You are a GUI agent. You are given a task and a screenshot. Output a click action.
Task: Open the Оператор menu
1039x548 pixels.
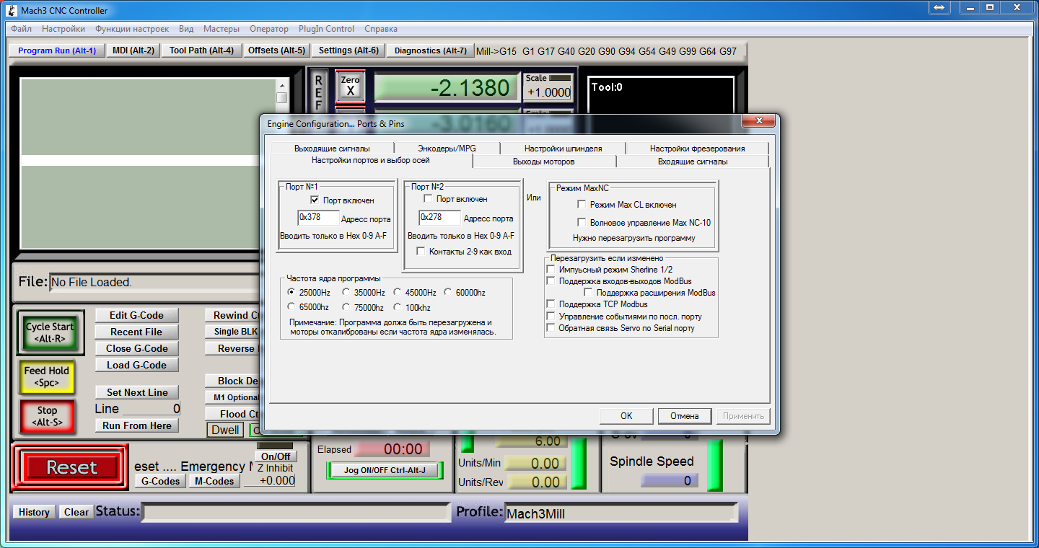coord(269,29)
